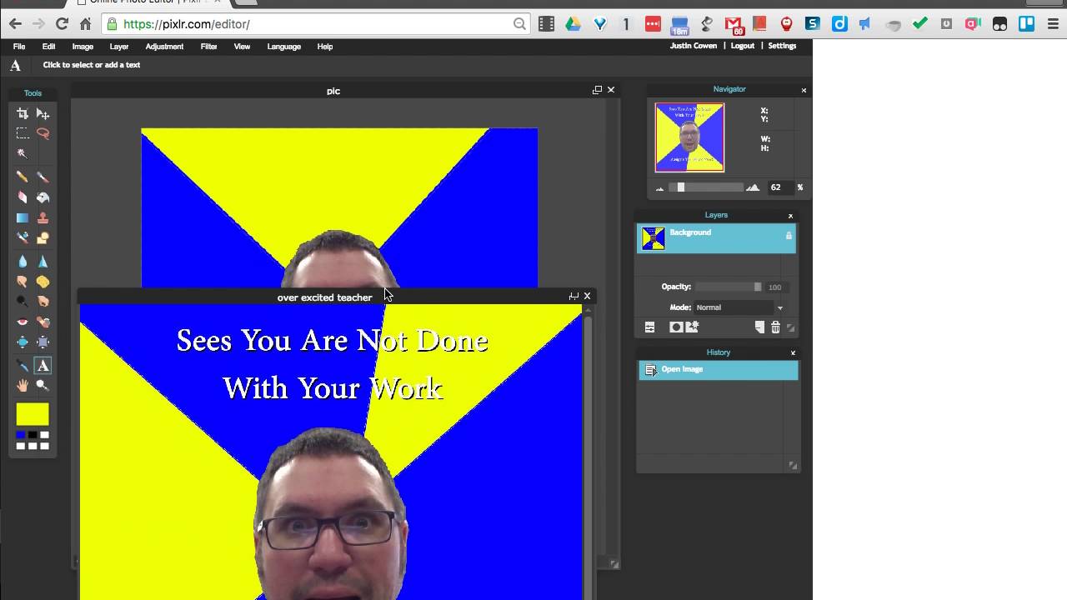Select the Sharpen cone tool

point(43,261)
